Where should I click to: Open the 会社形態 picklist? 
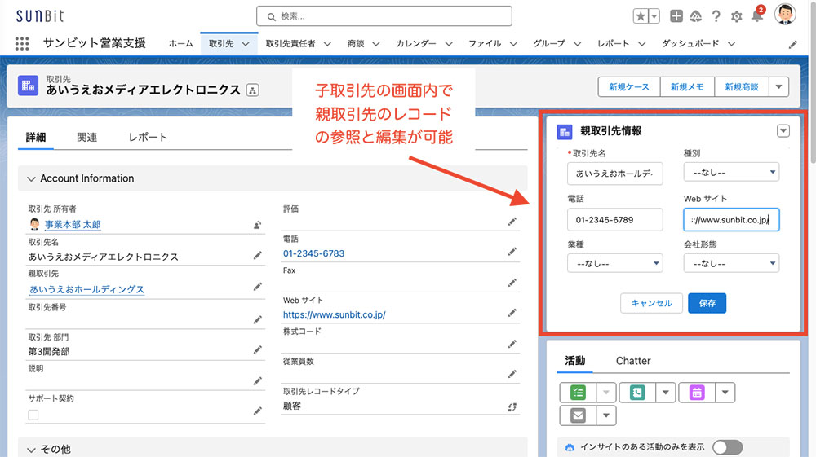coord(731,263)
